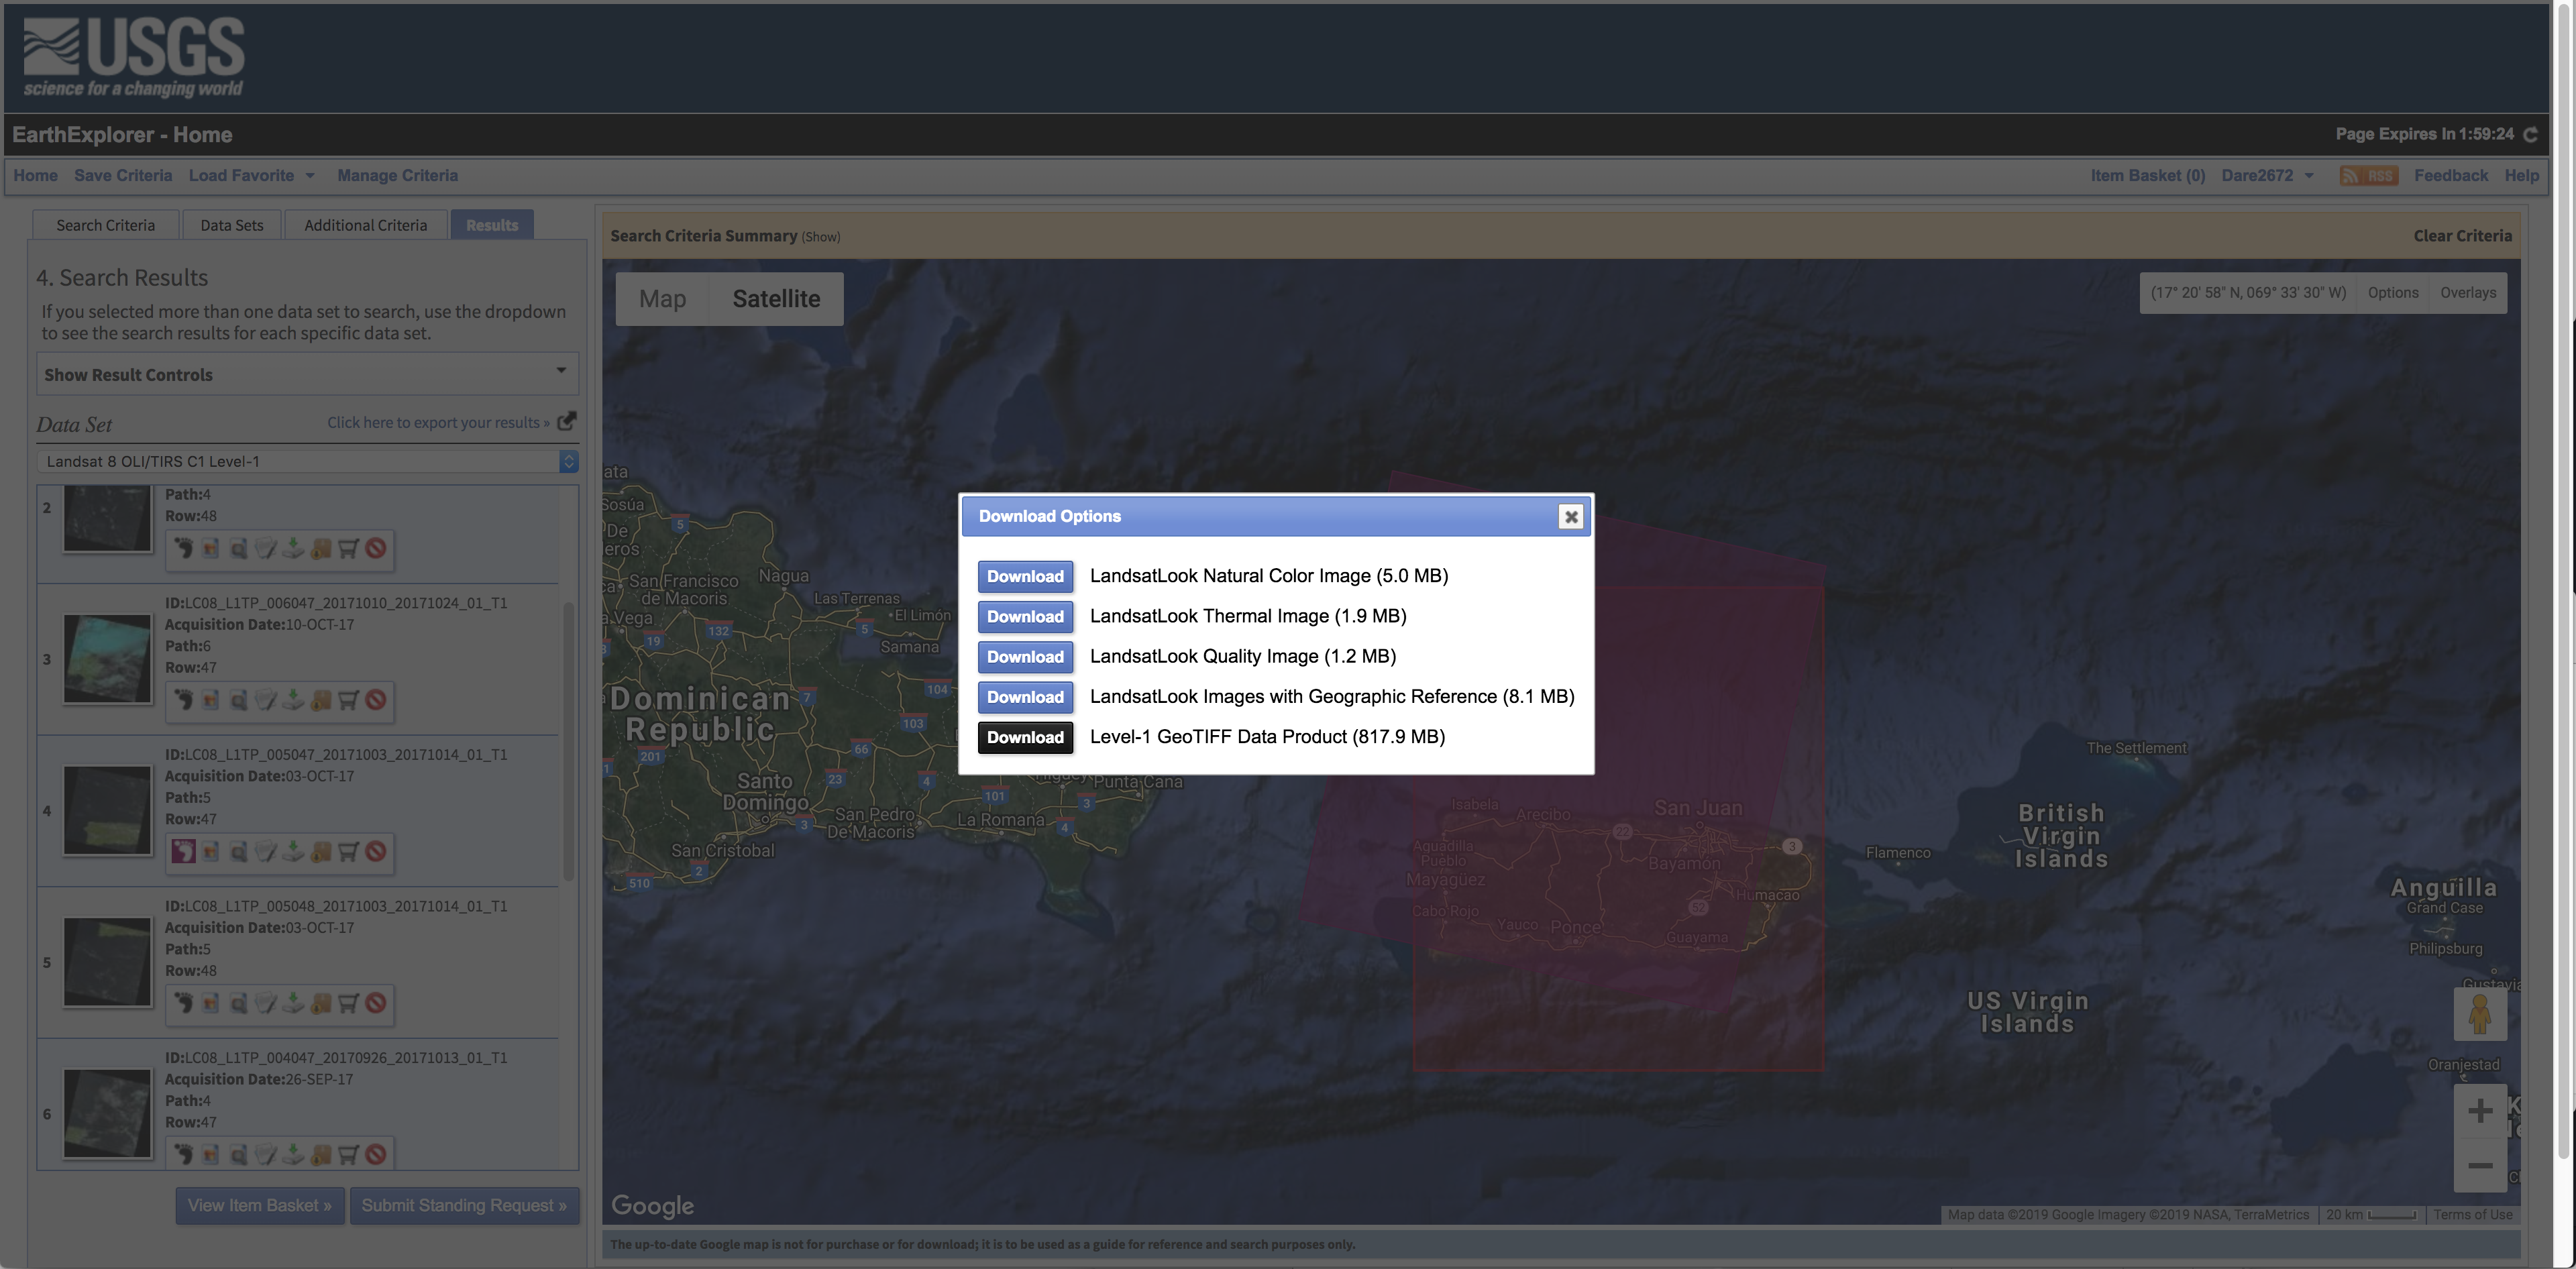Screen dimensions: 2576x1269
Task: Switch to Additional Criteria tab
Action: point(365,225)
